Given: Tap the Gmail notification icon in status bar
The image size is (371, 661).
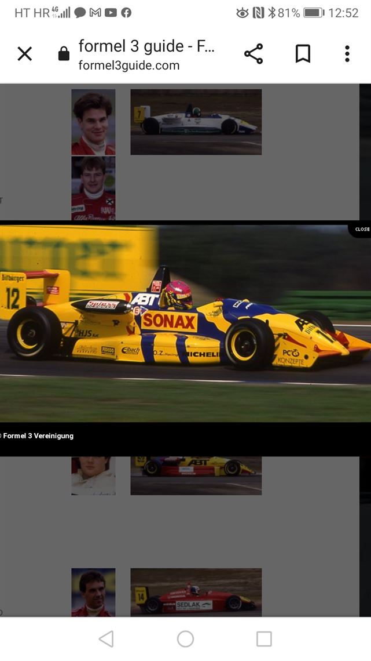Looking at the screenshot, I should coord(95,13).
